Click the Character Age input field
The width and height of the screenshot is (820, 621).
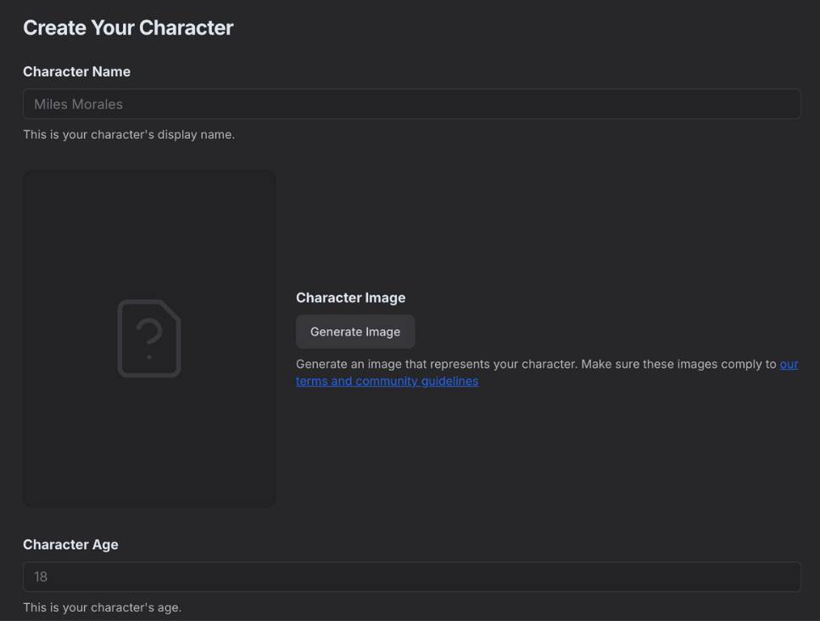point(412,576)
